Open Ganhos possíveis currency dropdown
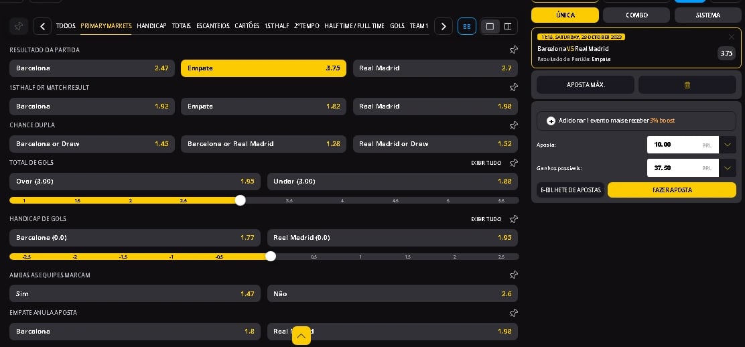This screenshot has width=745, height=347. point(728,167)
